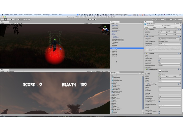The height and width of the screenshot is (130, 183).
Task: Switch to the Game tab
Action: tap(3, 70)
